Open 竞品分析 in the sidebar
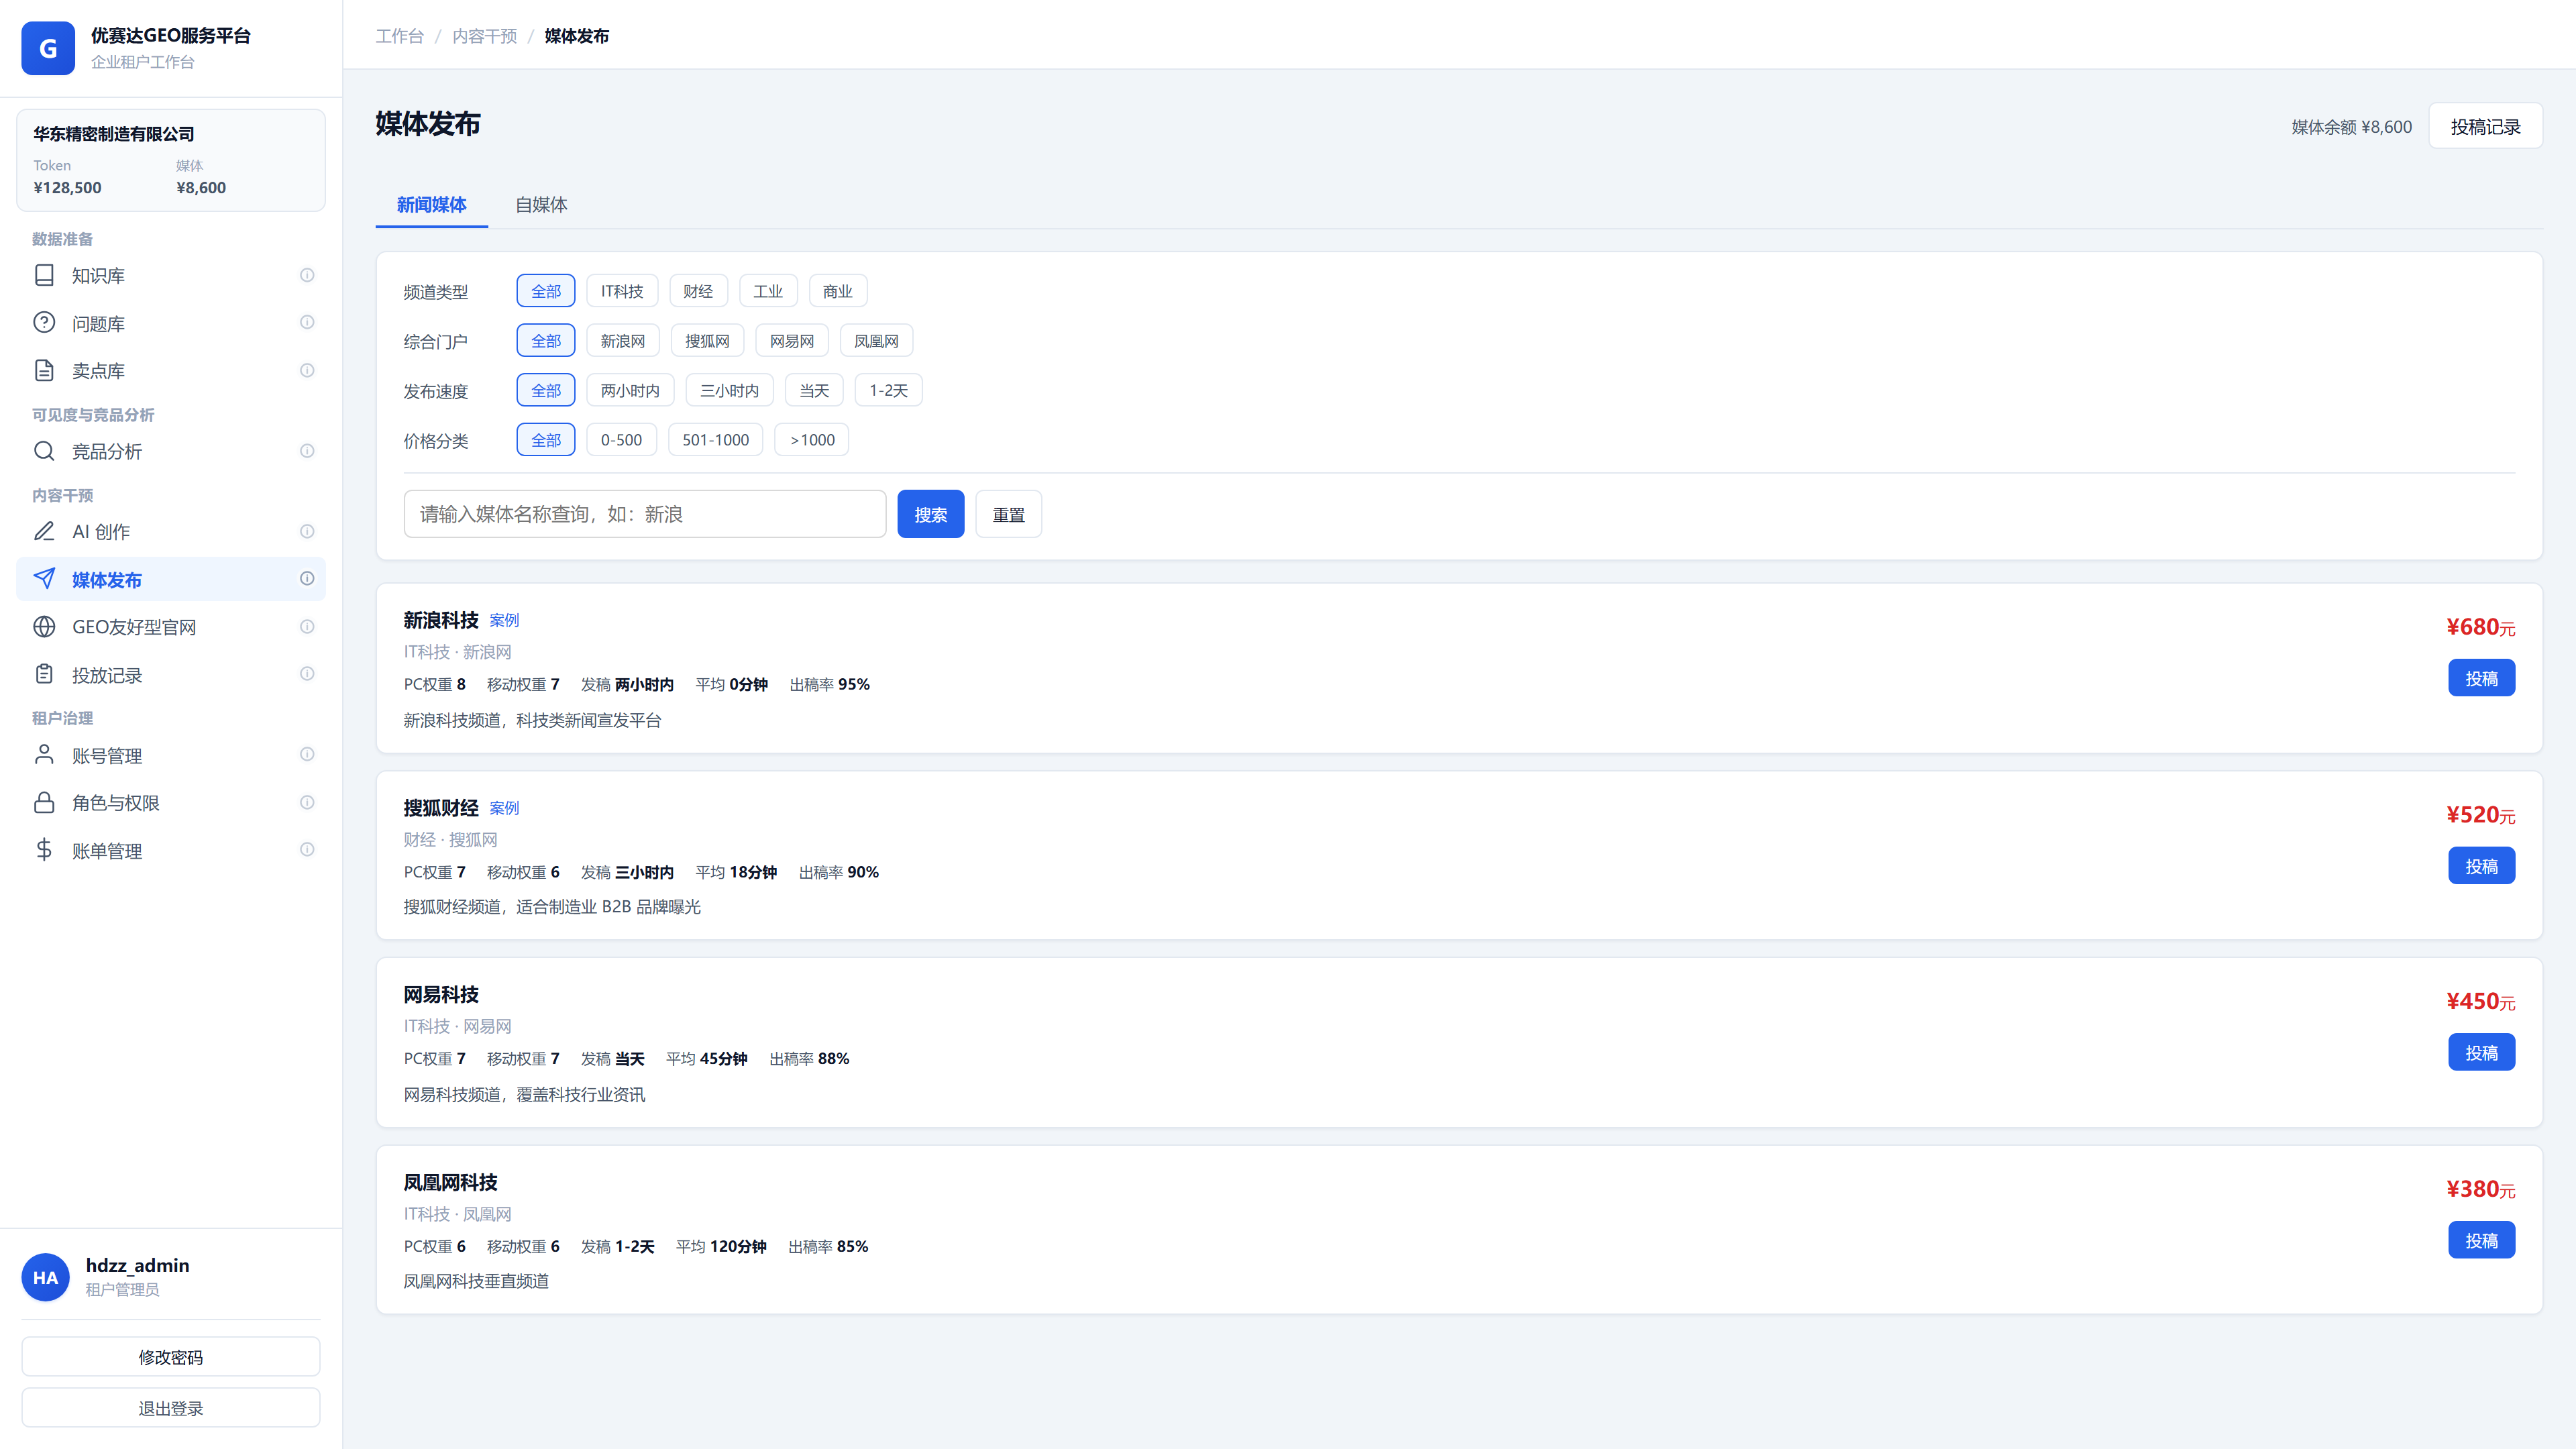Screen dimensions: 2576x1449 (x=171, y=451)
